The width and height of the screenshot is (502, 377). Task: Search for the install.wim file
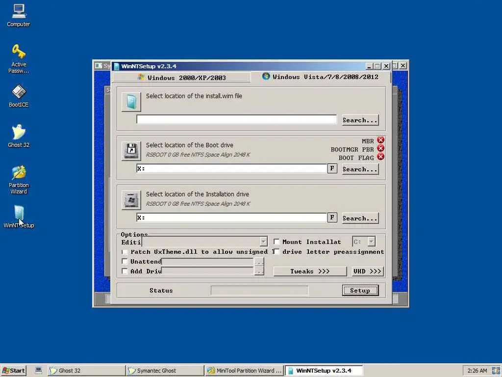coord(360,120)
